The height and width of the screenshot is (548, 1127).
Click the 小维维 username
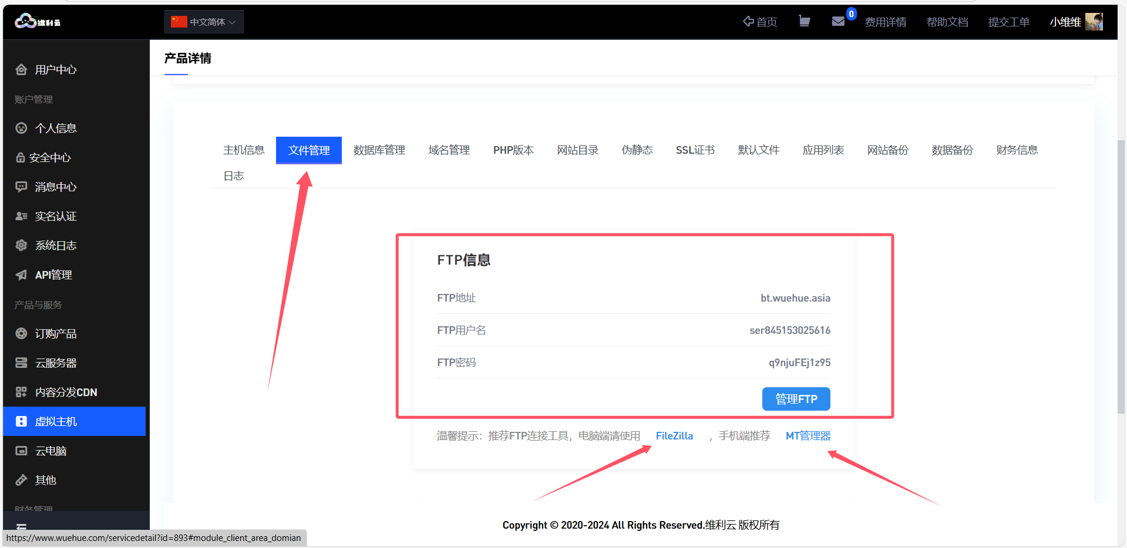[1065, 22]
